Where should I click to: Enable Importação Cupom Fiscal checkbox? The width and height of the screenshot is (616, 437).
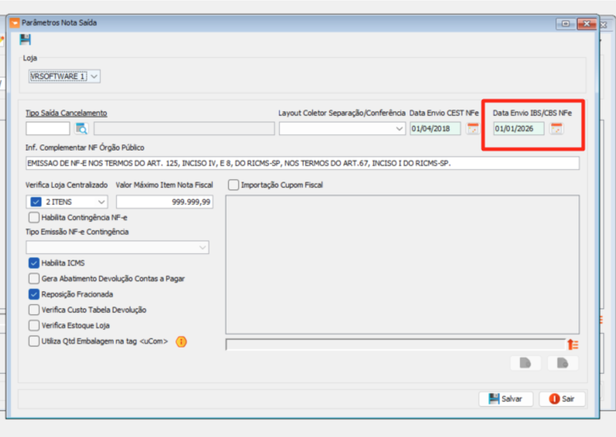[233, 185]
